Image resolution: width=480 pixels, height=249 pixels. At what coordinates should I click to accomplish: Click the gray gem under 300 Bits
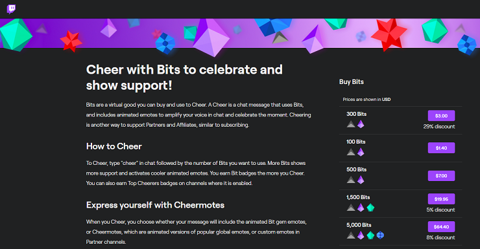[351, 124]
